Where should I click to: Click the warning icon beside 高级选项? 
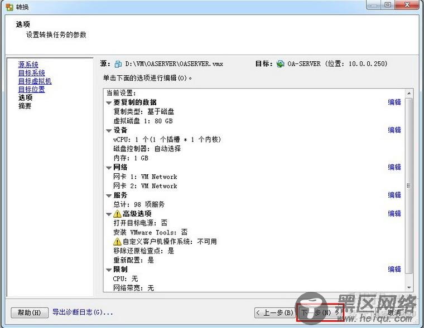(117, 214)
